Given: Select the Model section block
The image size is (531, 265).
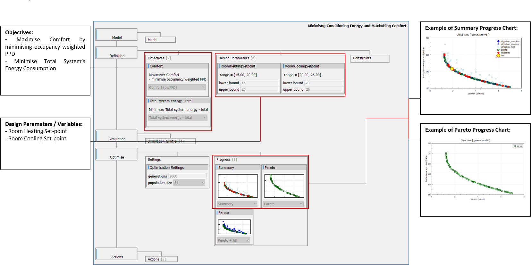Looking at the screenshot, I should pyautogui.click(x=117, y=35).
